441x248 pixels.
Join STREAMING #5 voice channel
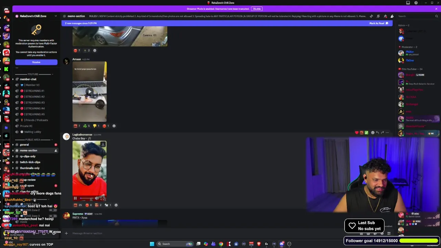(35, 114)
